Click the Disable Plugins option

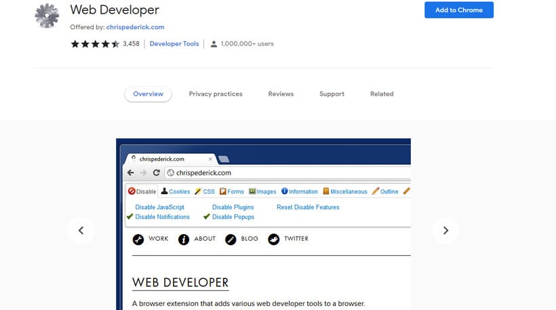(x=233, y=207)
